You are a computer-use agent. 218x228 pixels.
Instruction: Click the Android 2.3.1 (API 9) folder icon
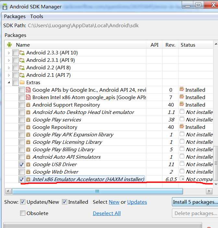pos(22,60)
